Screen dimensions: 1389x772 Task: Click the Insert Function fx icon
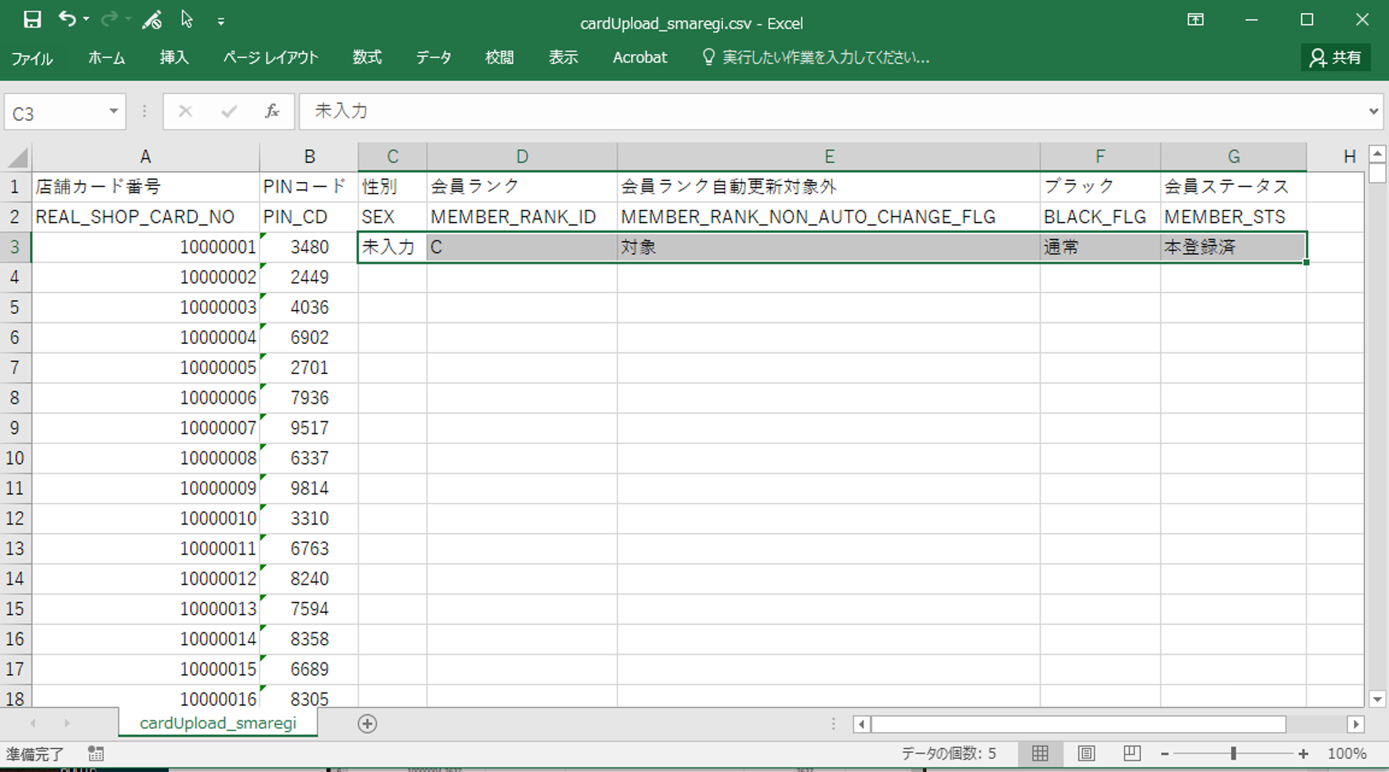[x=271, y=112]
